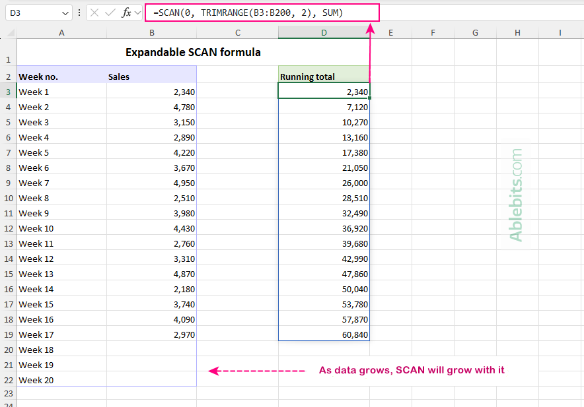Open Insert Function via the fx icon
The width and height of the screenshot is (584, 407).
pyautogui.click(x=126, y=13)
